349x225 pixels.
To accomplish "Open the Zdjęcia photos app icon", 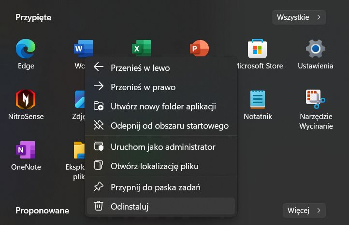I will [80, 99].
